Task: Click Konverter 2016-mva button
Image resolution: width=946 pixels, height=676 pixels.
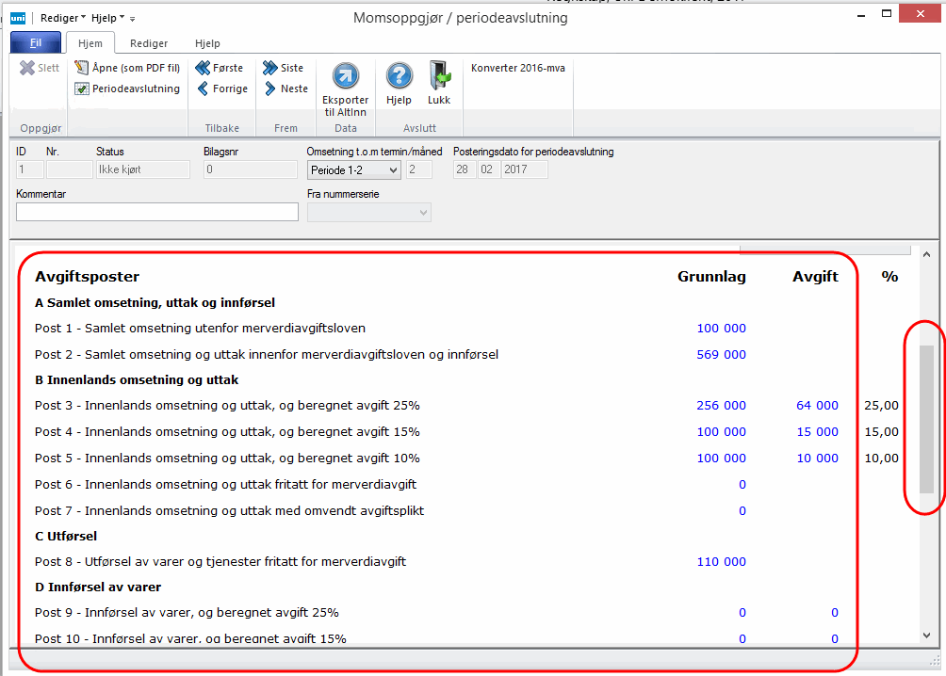Action: tap(517, 68)
